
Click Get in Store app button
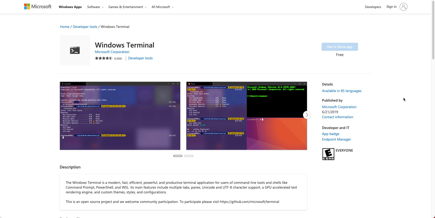(x=340, y=47)
